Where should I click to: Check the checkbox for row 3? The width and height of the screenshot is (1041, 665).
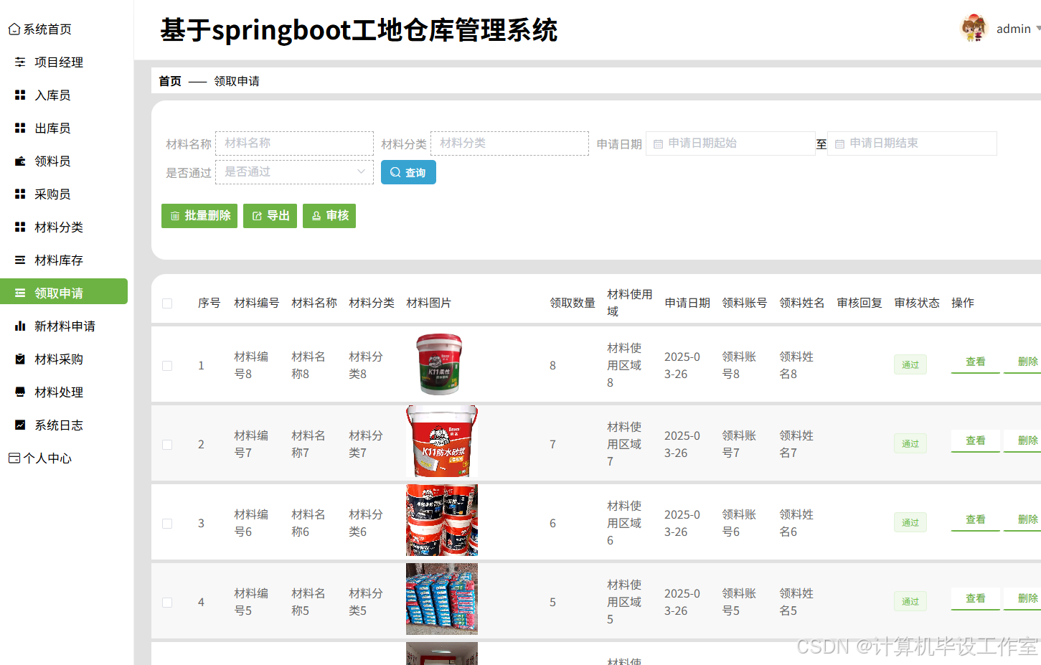(167, 524)
